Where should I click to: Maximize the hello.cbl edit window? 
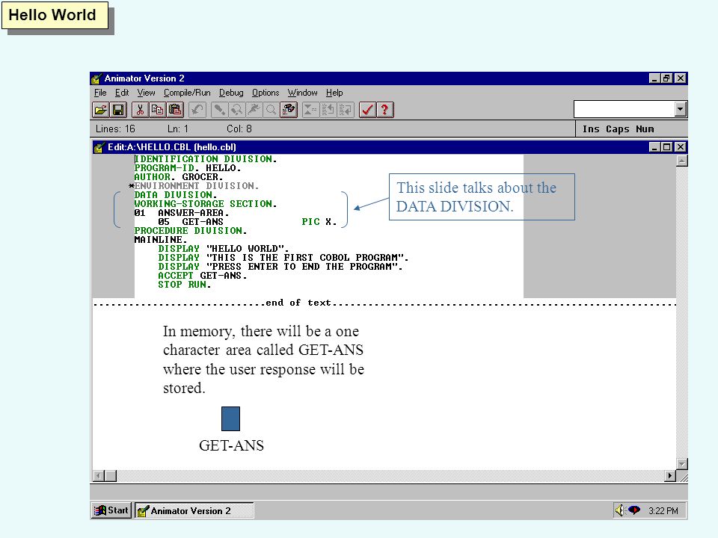tap(667, 147)
